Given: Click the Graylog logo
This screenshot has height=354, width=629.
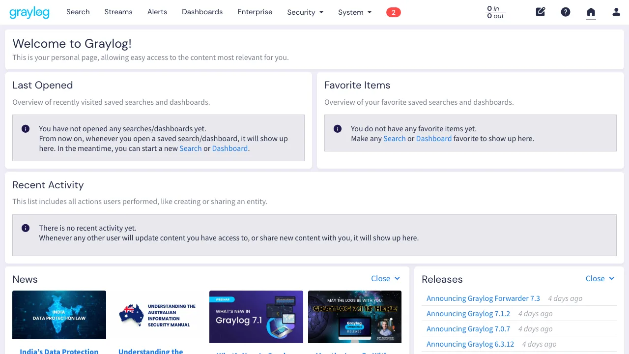Looking at the screenshot, I should coord(29,12).
